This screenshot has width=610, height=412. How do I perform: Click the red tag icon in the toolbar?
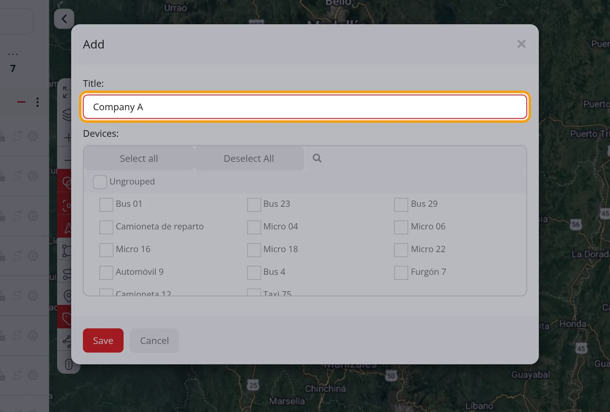[67, 319]
